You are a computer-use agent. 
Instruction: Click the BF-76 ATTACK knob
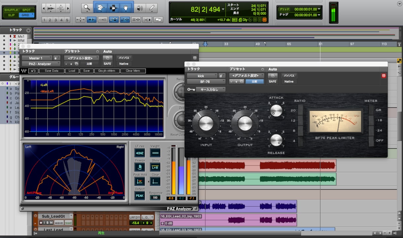tap(276, 110)
